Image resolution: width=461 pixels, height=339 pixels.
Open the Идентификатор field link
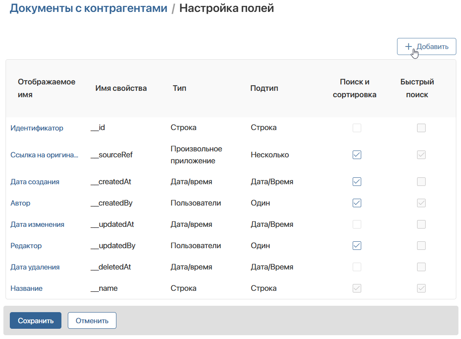tap(37, 128)
